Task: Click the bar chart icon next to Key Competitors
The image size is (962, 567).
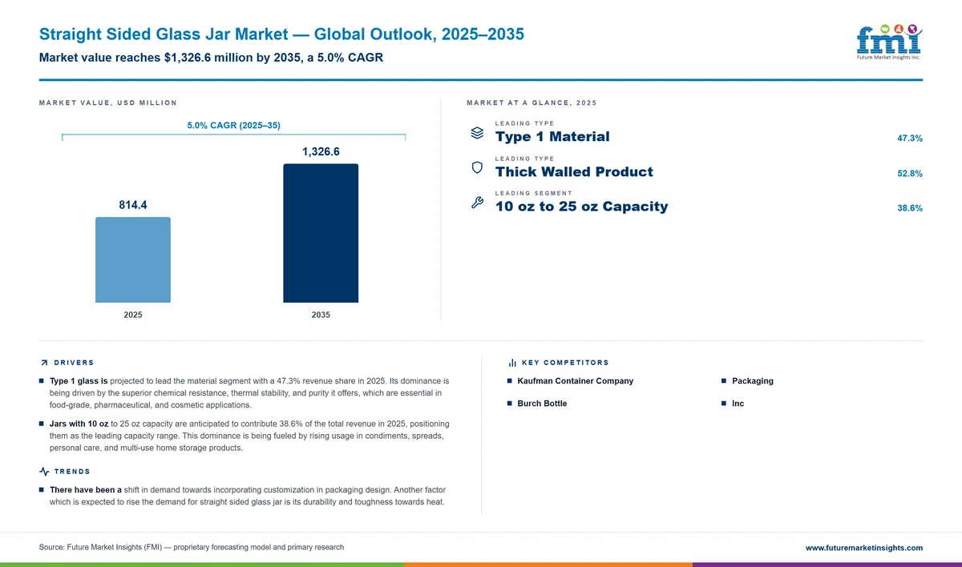Action: pyautogui.click(x=512, y=363)
